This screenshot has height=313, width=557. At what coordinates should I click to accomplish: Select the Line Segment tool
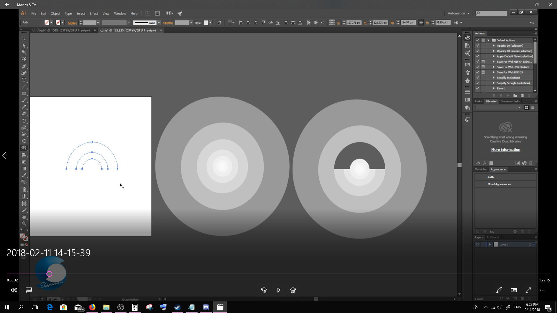point(24,87)
